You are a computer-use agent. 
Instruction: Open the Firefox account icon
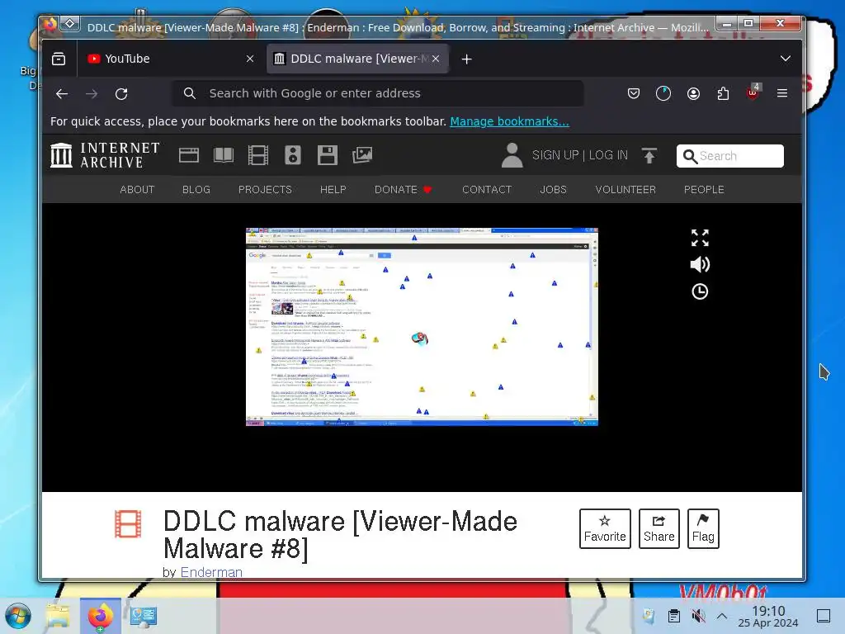[693, 93]
